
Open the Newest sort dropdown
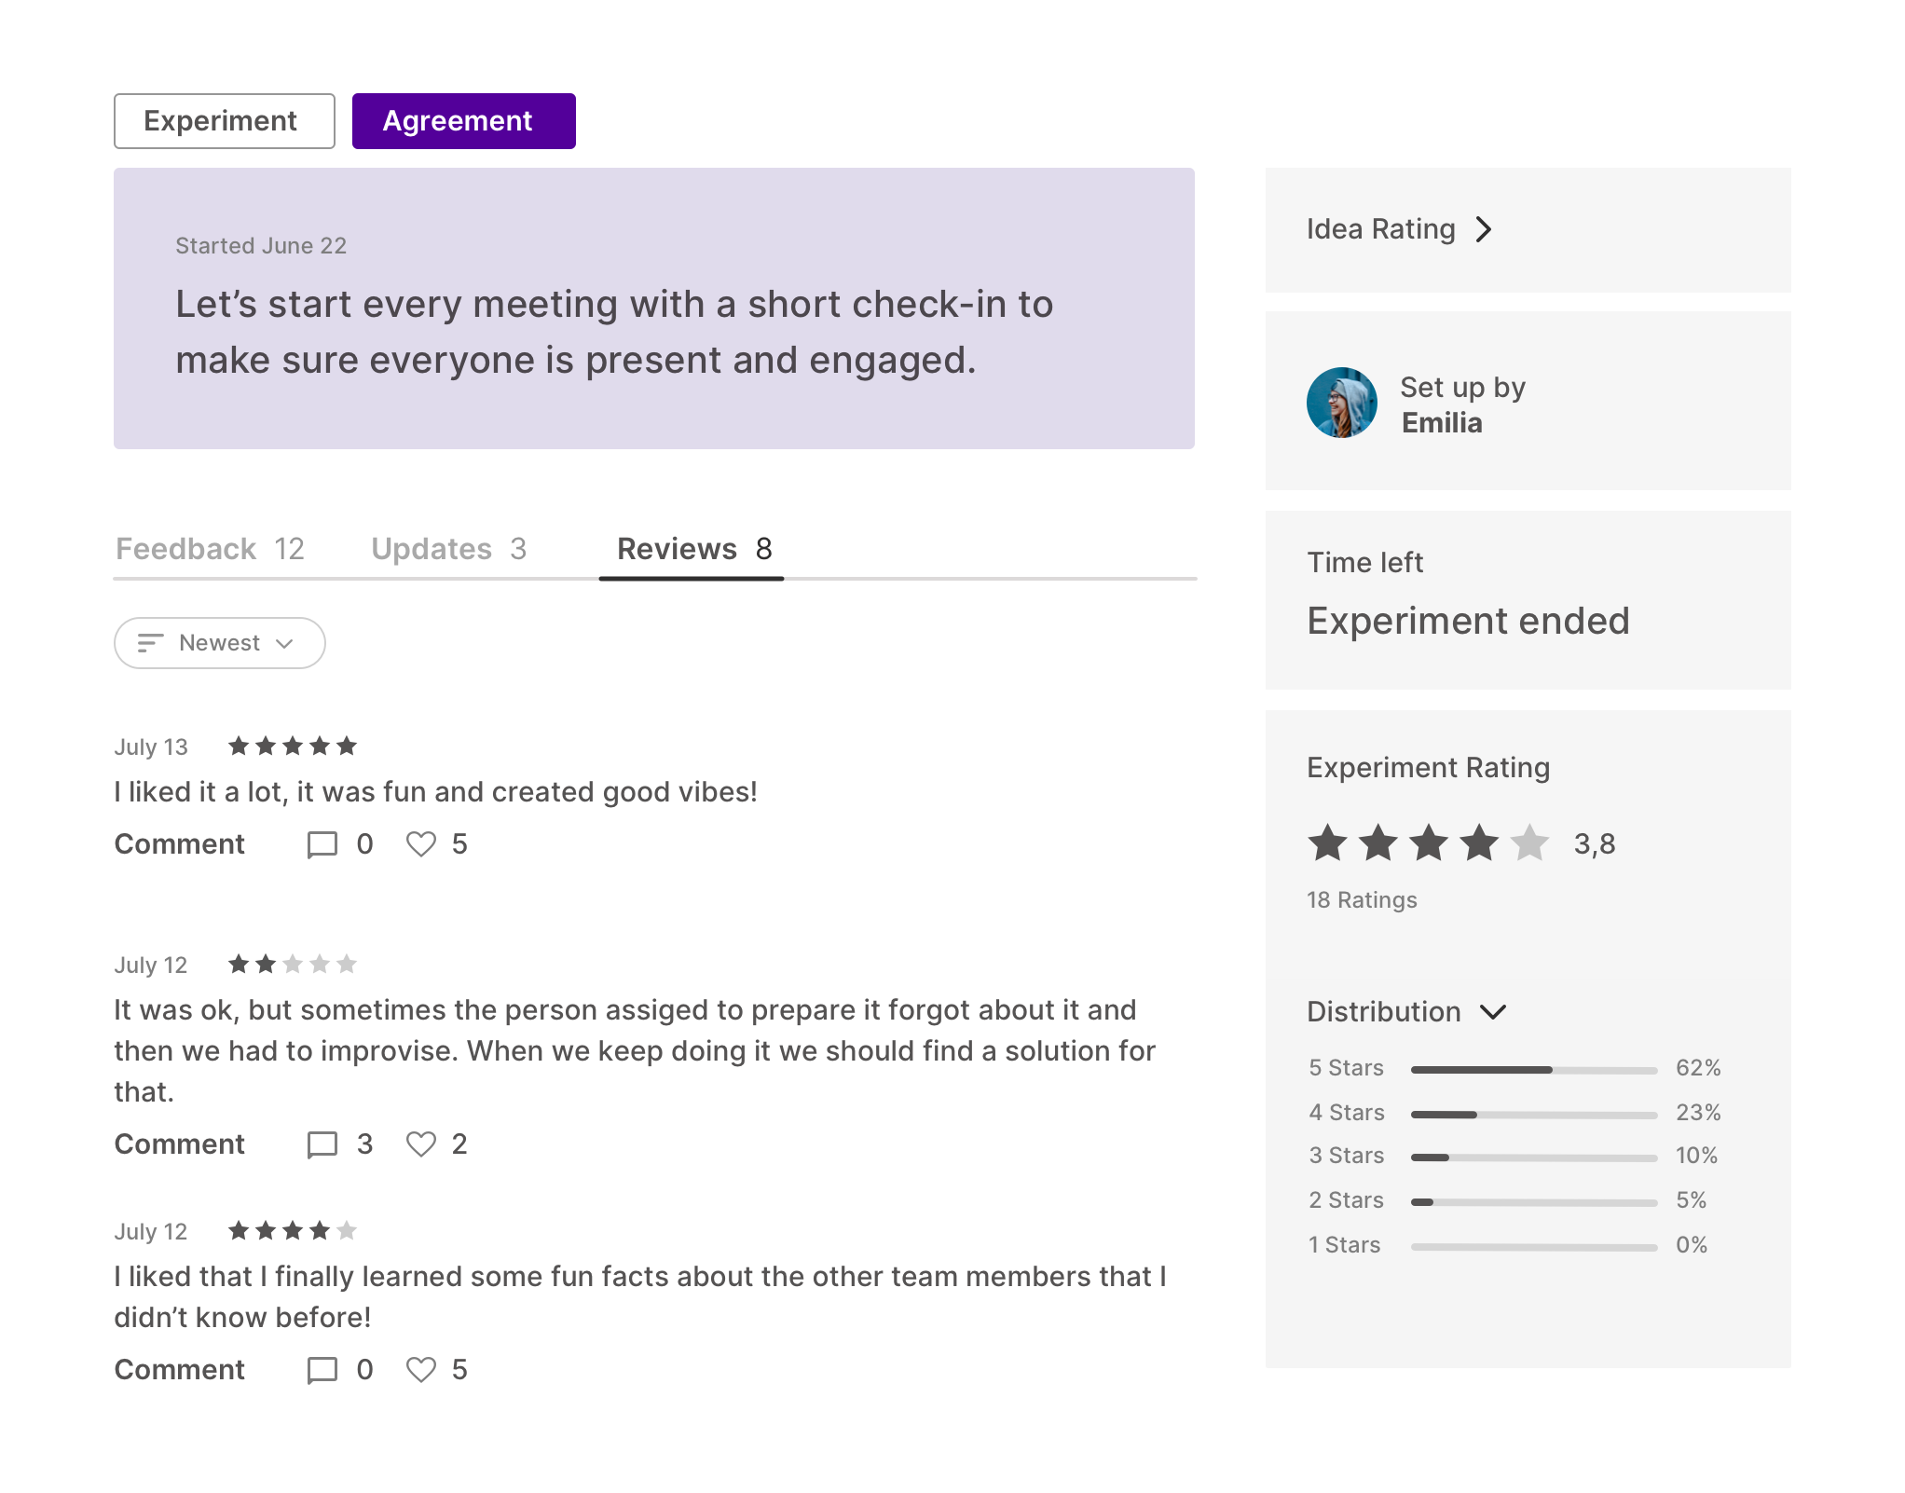(220, 643)
